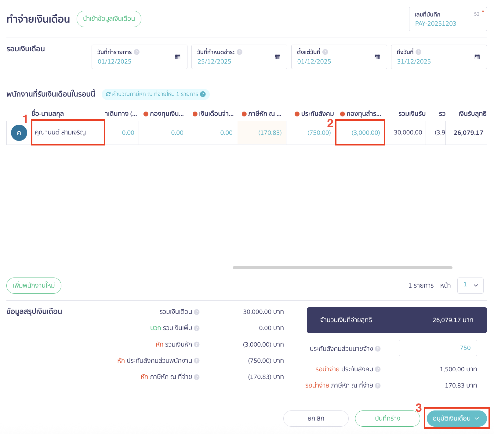Save draft with บันทึกร่าง button

pos(387,418)
